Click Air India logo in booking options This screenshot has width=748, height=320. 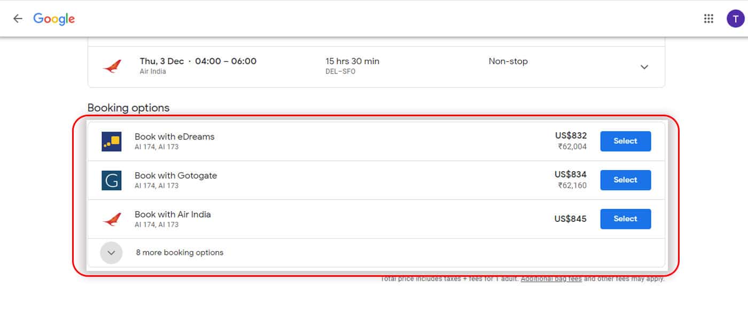pos(112,219)
